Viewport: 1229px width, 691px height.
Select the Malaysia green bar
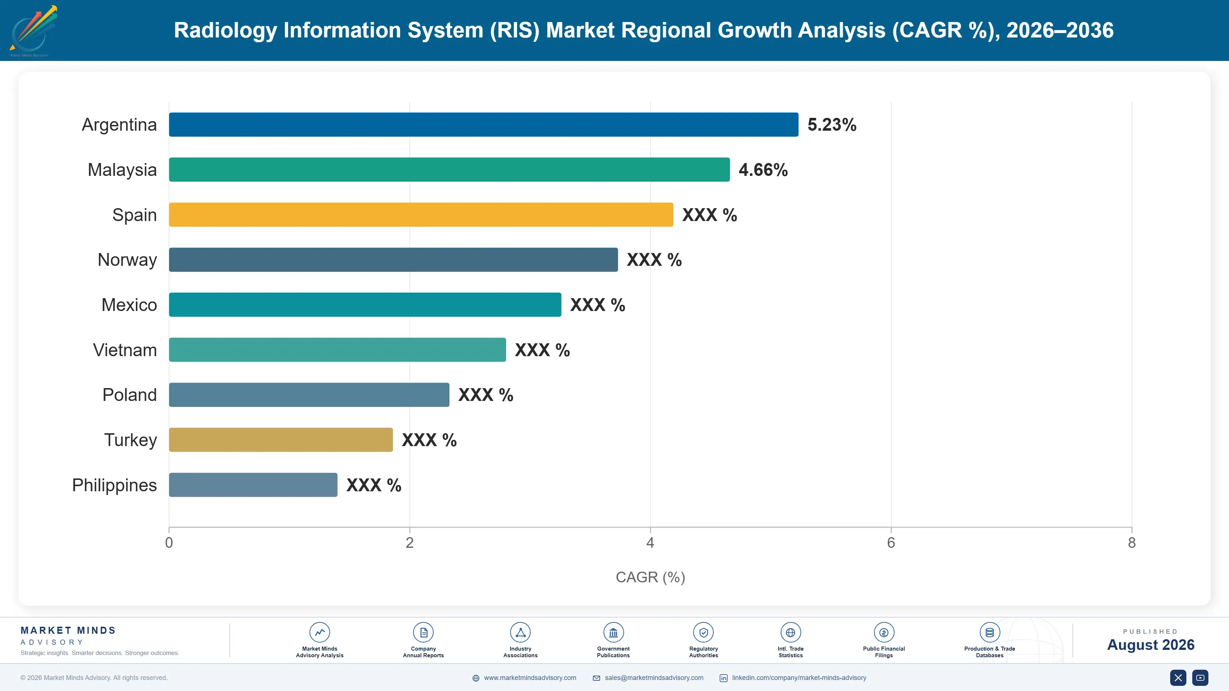[x=449, y=170]
